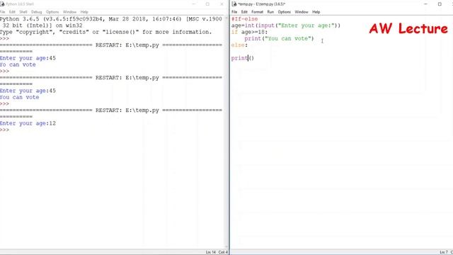The height and width of the screenshot is (255, 453).
Task: Click Python icon in Shell title bar
Action: pyautogui.click(x=2, y=4)
